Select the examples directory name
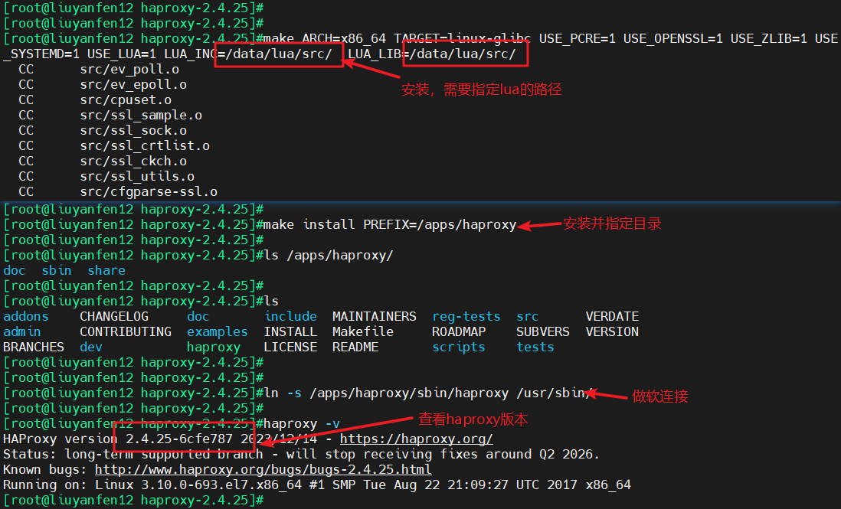 [218, 331]
